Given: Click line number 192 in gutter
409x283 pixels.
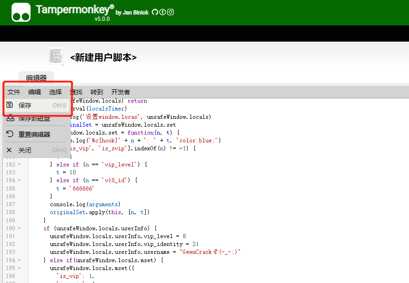Looking at the screenshot, I should pos(11,244).
